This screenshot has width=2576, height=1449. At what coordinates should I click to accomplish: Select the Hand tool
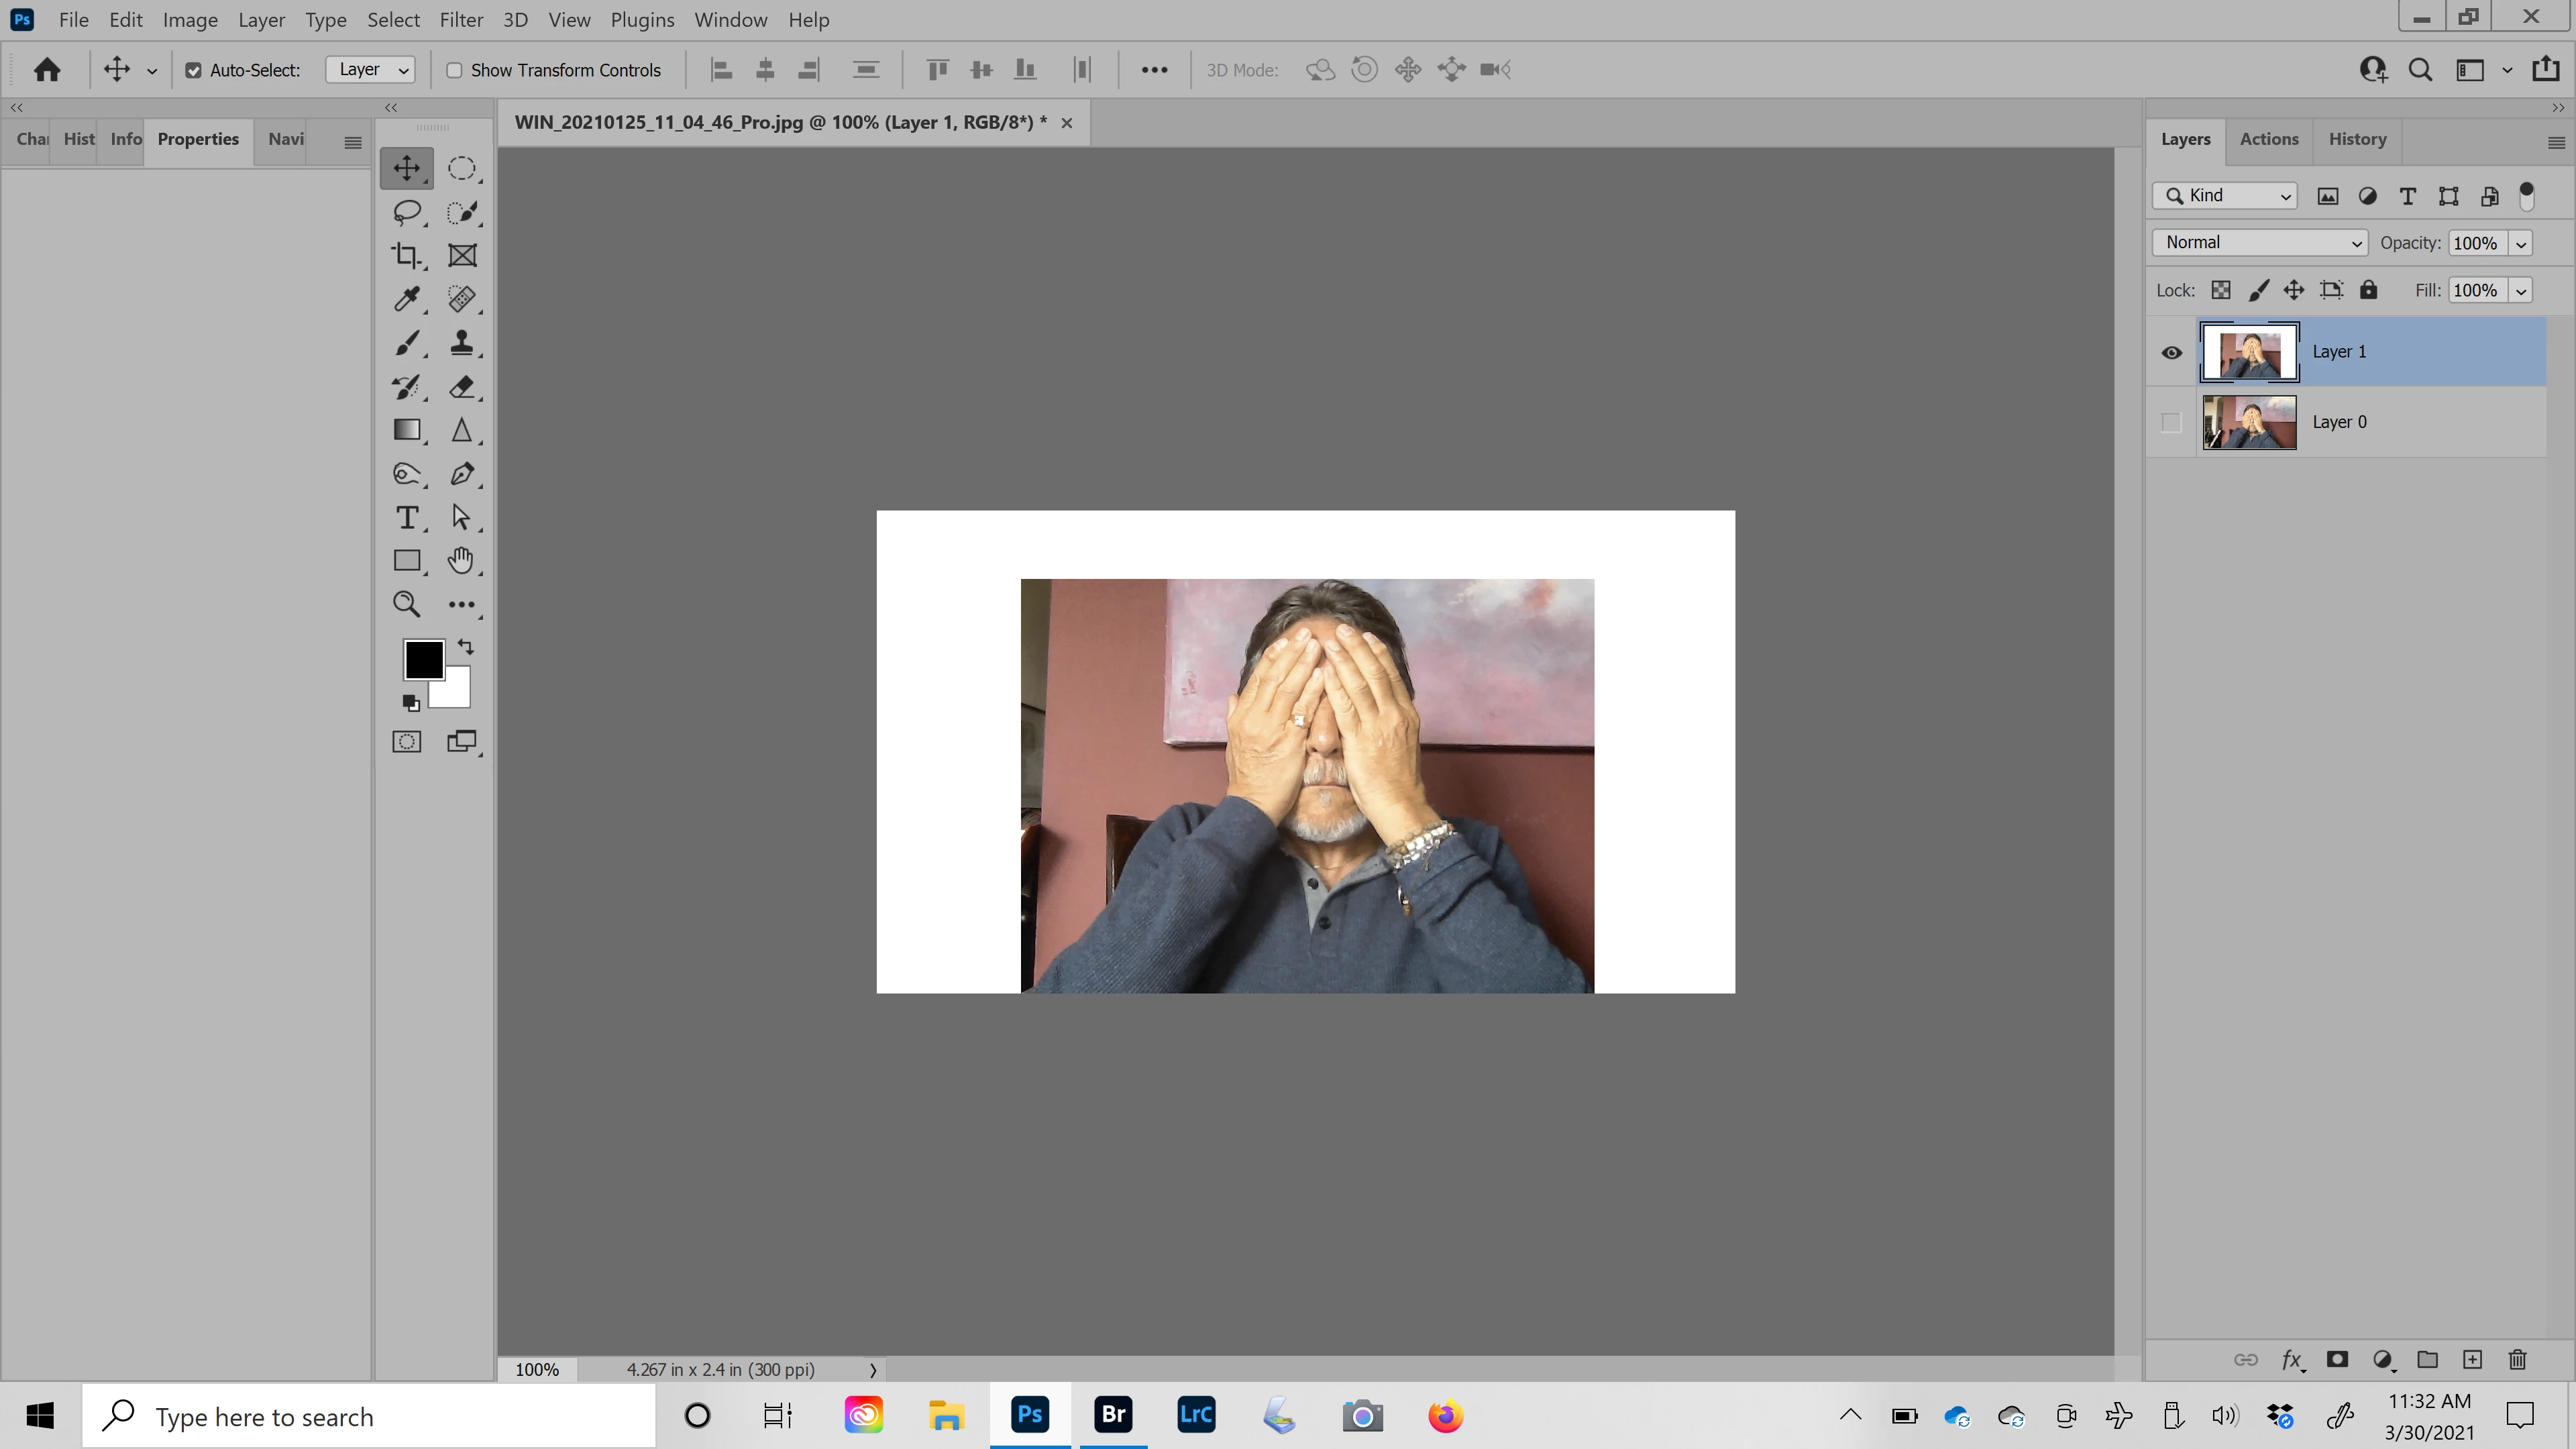pyautogui.click(x=461, y=561)
